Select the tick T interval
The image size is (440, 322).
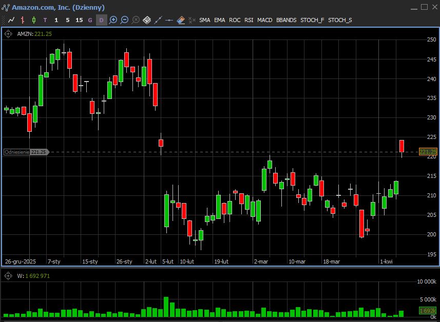(x=45, y=20)
